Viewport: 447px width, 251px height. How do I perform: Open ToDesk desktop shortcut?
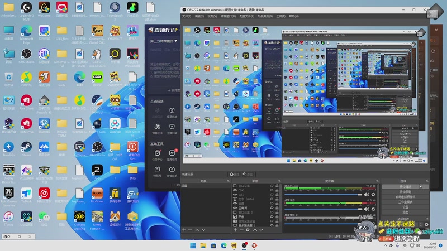pyautogui.click(x=26, y=196)
